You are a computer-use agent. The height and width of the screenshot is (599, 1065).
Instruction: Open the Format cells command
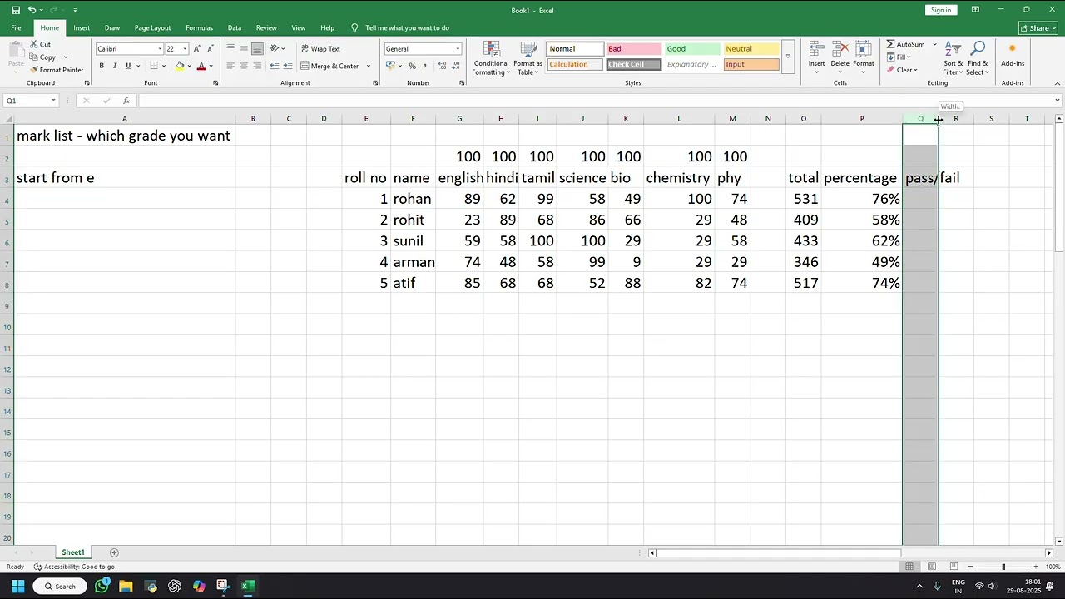(864, 57)
